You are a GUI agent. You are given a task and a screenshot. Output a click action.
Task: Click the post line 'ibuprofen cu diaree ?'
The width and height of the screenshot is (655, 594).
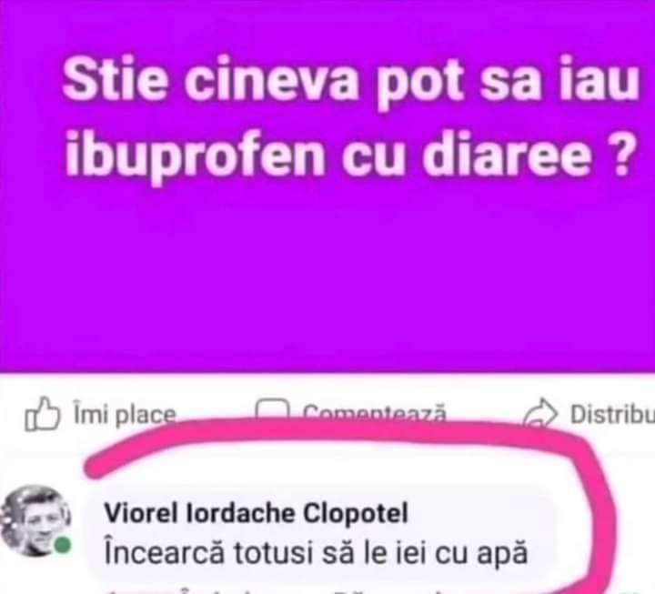pyautogui.click(x=348, y=154)
